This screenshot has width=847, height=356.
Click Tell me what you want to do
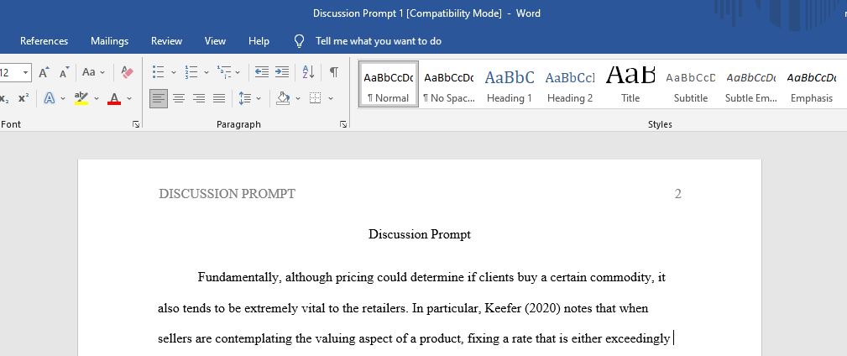tap(378, 41)
